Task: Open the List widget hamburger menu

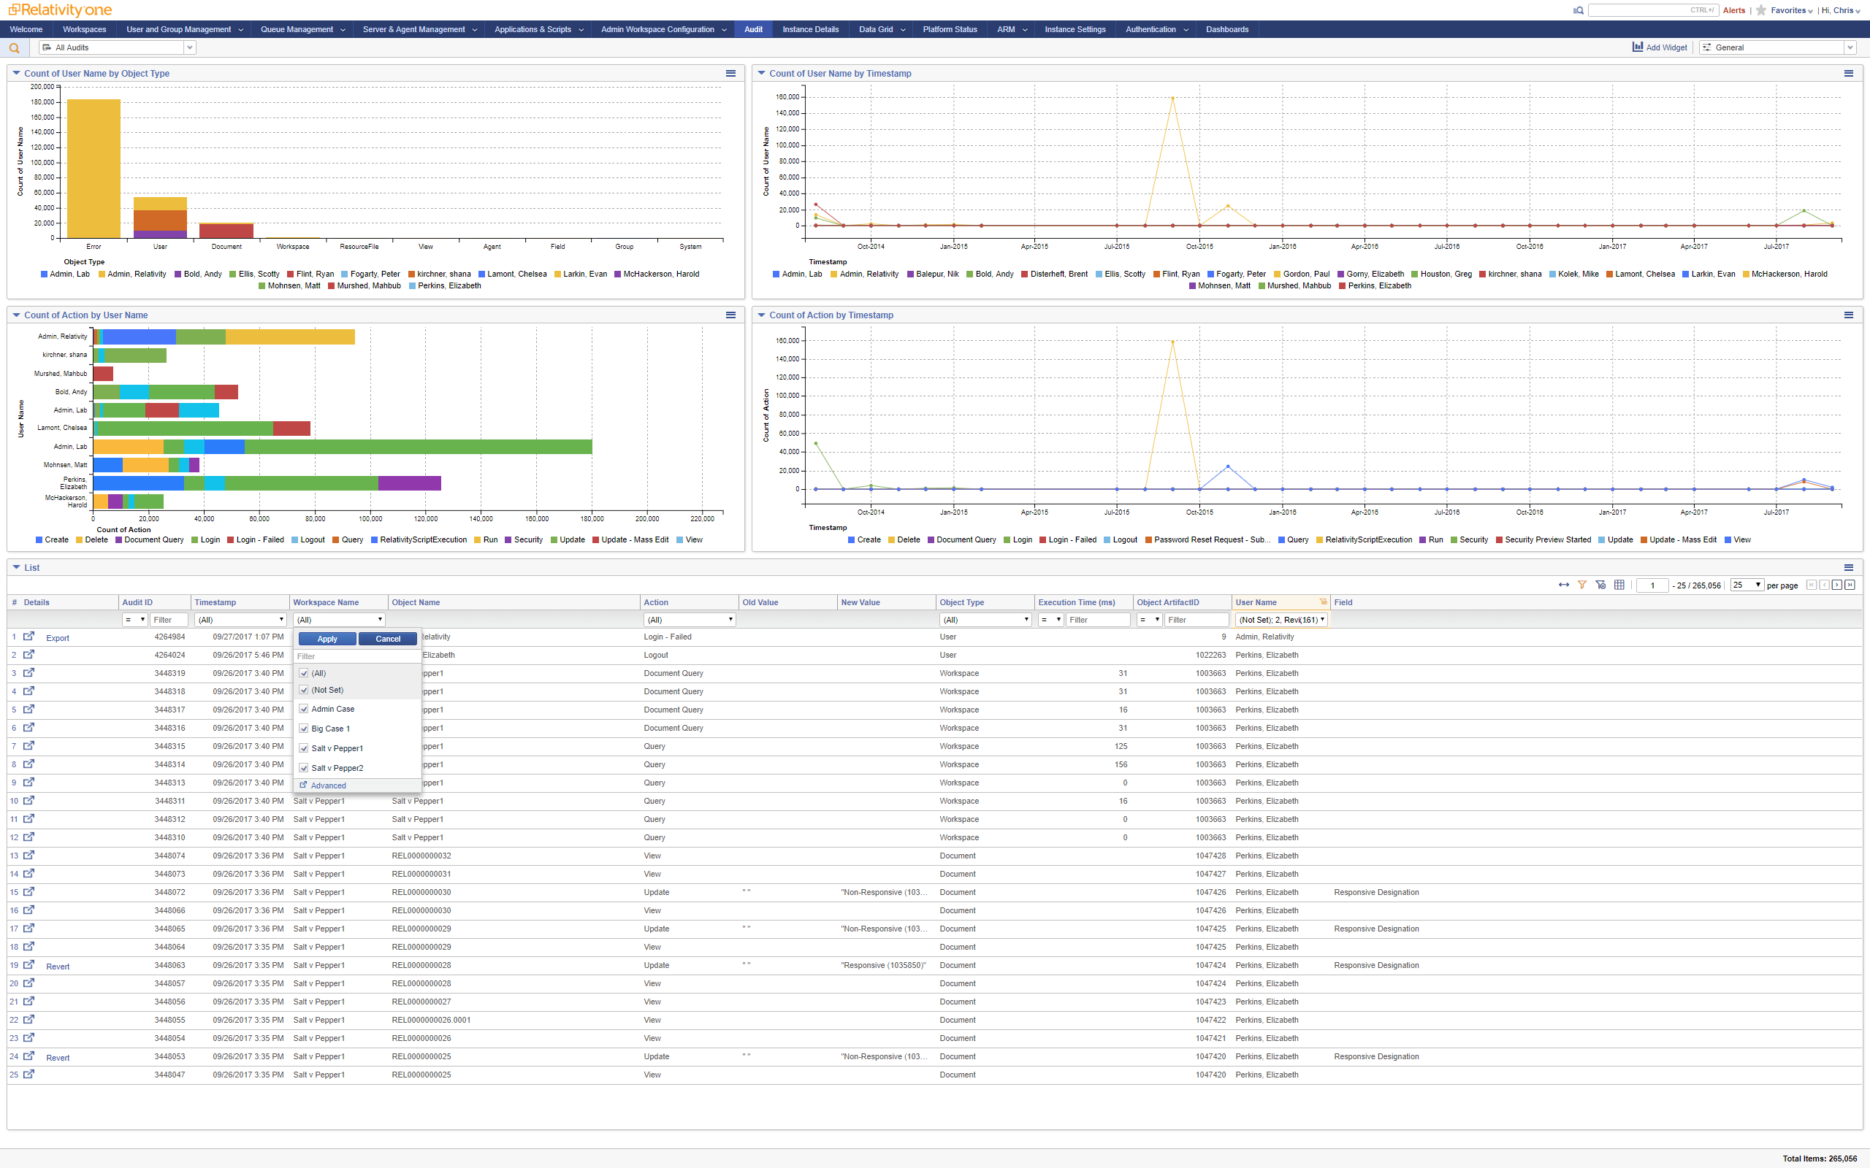Action: pyautogui.click(x=1848, y=567)
